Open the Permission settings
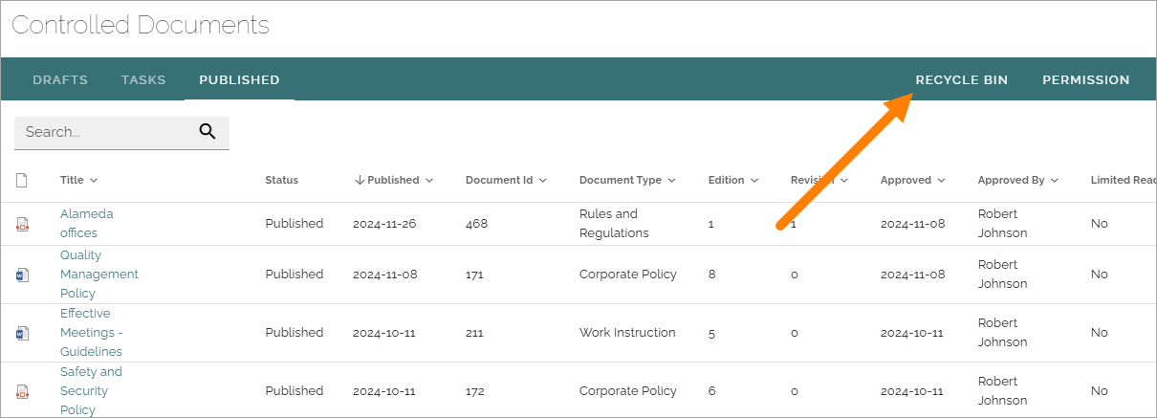1157x418 pixels. coord(1086,80)
